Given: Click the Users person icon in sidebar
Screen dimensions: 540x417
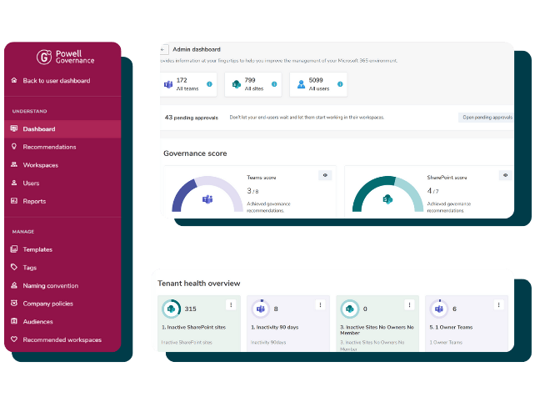Looking at the screenshot, I should pos(14,183).
